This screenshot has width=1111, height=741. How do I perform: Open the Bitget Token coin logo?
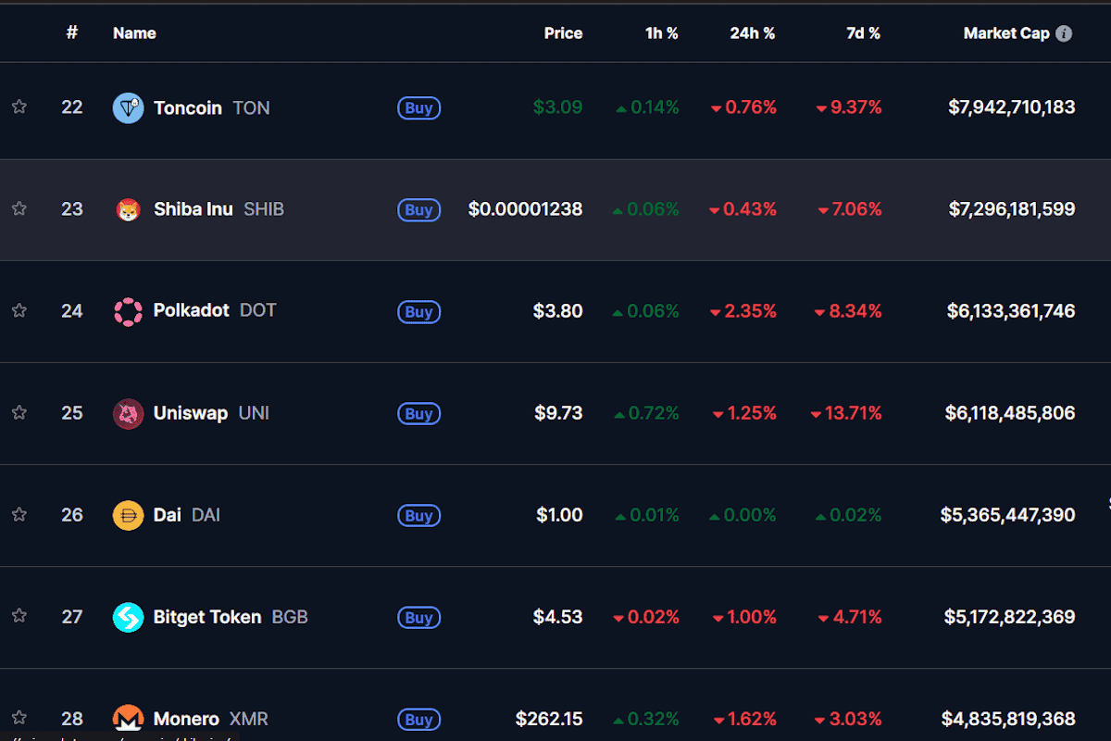128,618
